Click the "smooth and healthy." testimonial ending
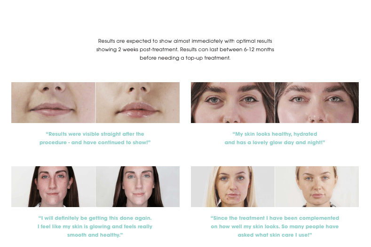371x247 pixels. (x=95, y=235)
